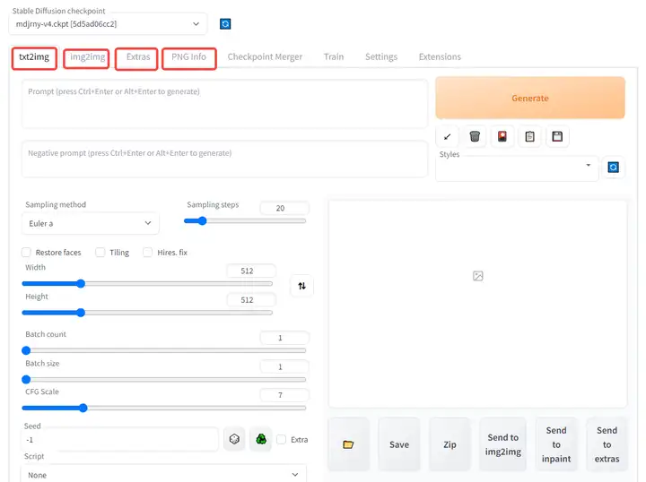
Task: Open the Checkpoint Merger tab
Action: click(265, 56)
